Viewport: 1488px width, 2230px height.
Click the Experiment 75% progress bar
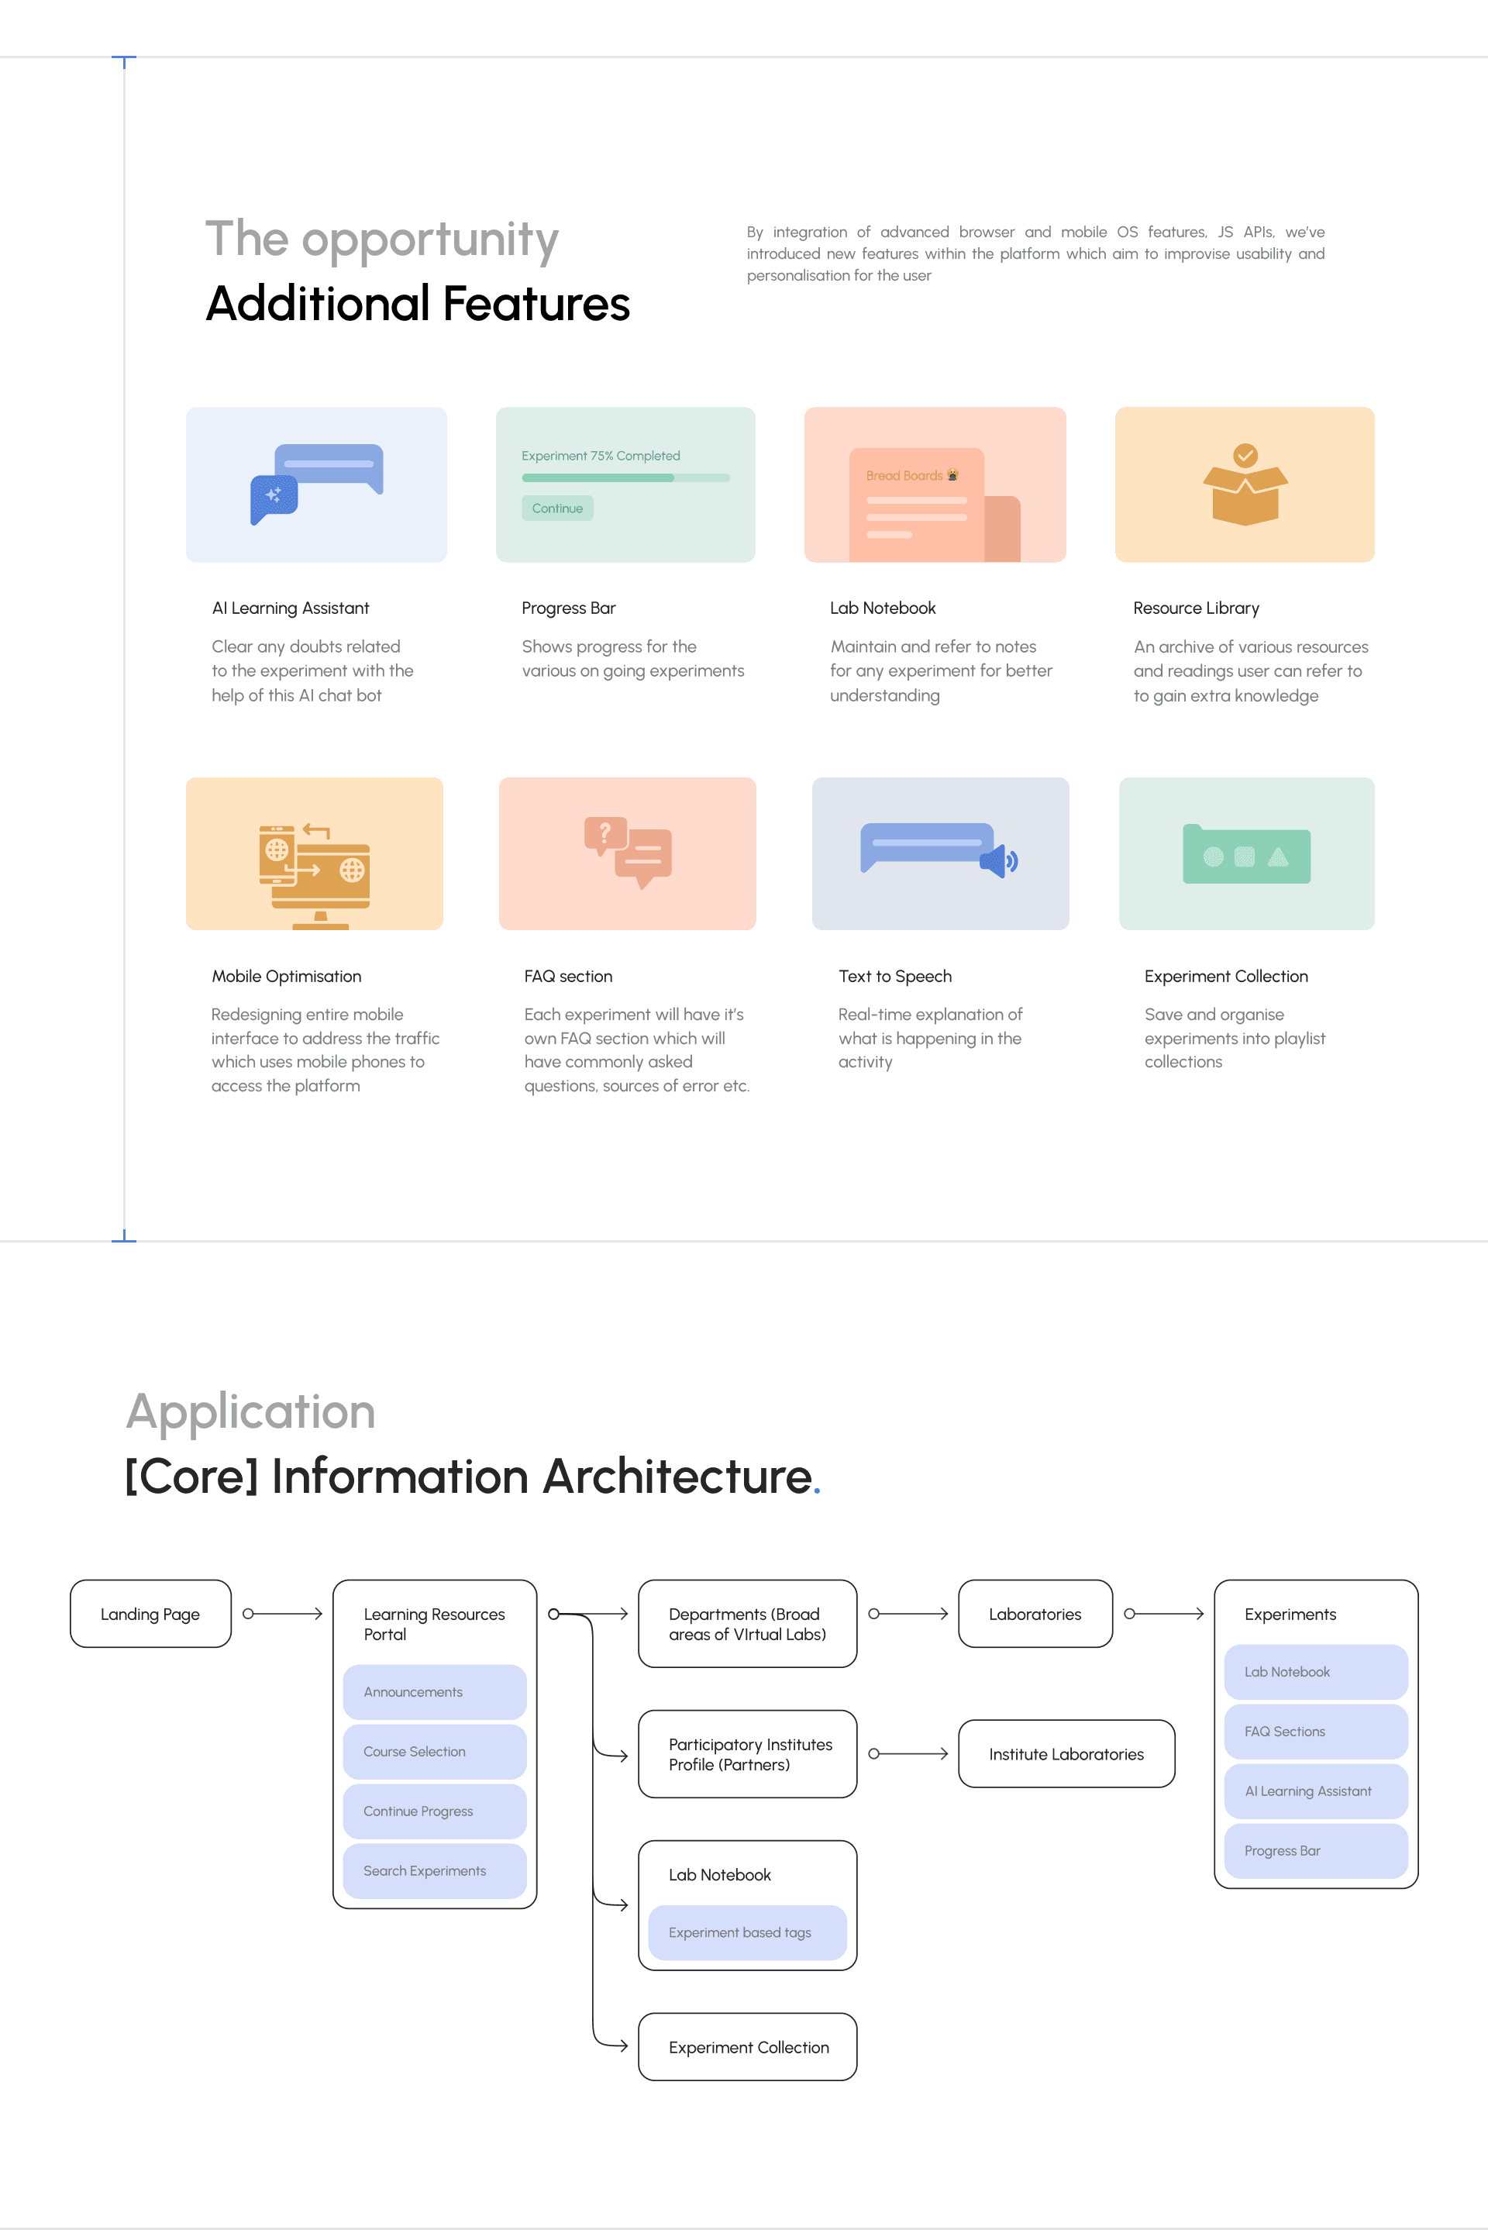(x=625, y=478)
